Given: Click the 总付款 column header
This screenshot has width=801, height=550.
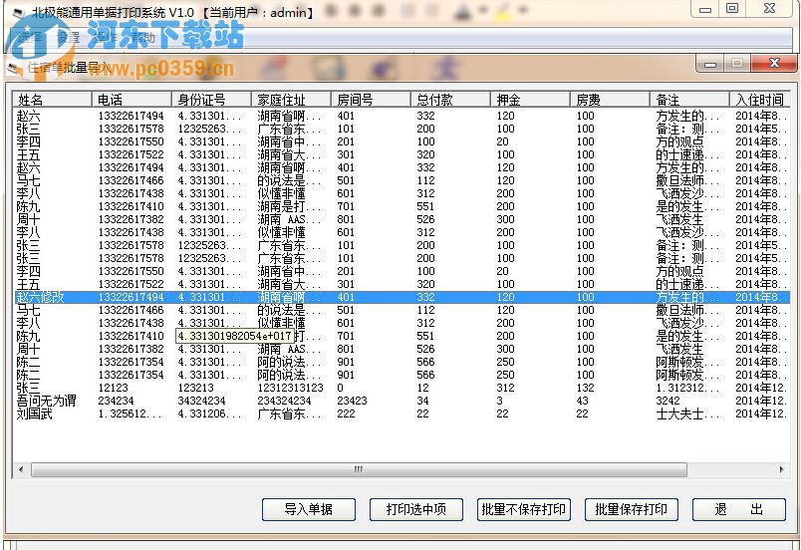Looking at the screenshot, I should point(450,99).
